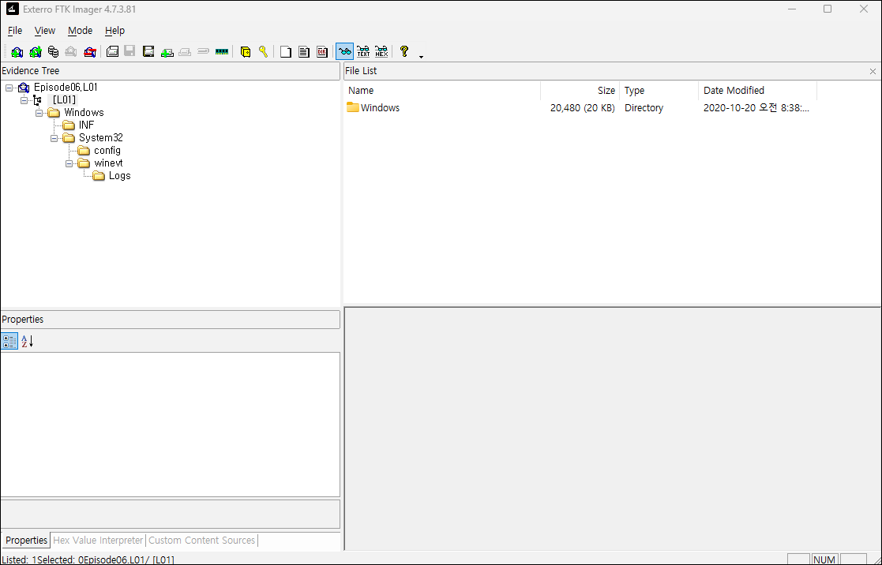
Task: Click the Properties panel header
Action: (x=170, y=320)
